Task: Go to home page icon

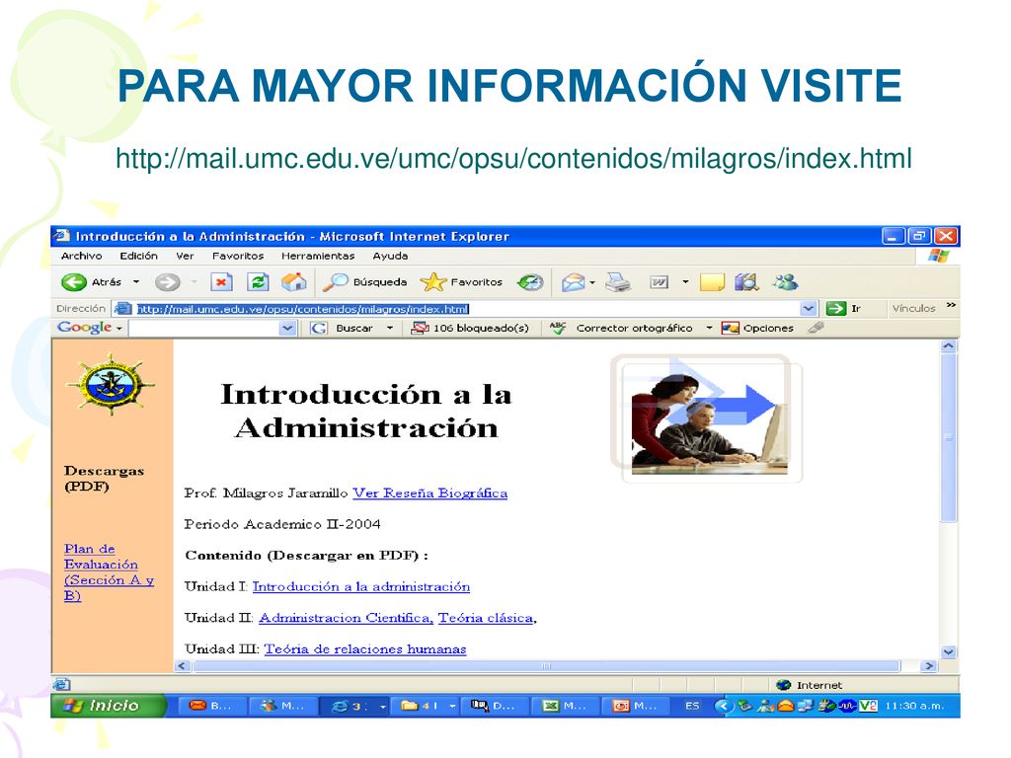Action: coord(294,282)
